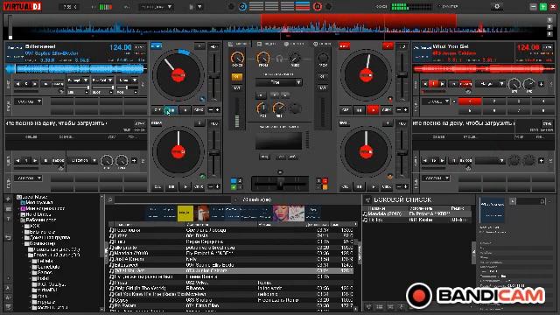The width and height of the screenshot is (560, 315).
Task: Click the crossfader in the mixer
Action: [x=280, y=185]
